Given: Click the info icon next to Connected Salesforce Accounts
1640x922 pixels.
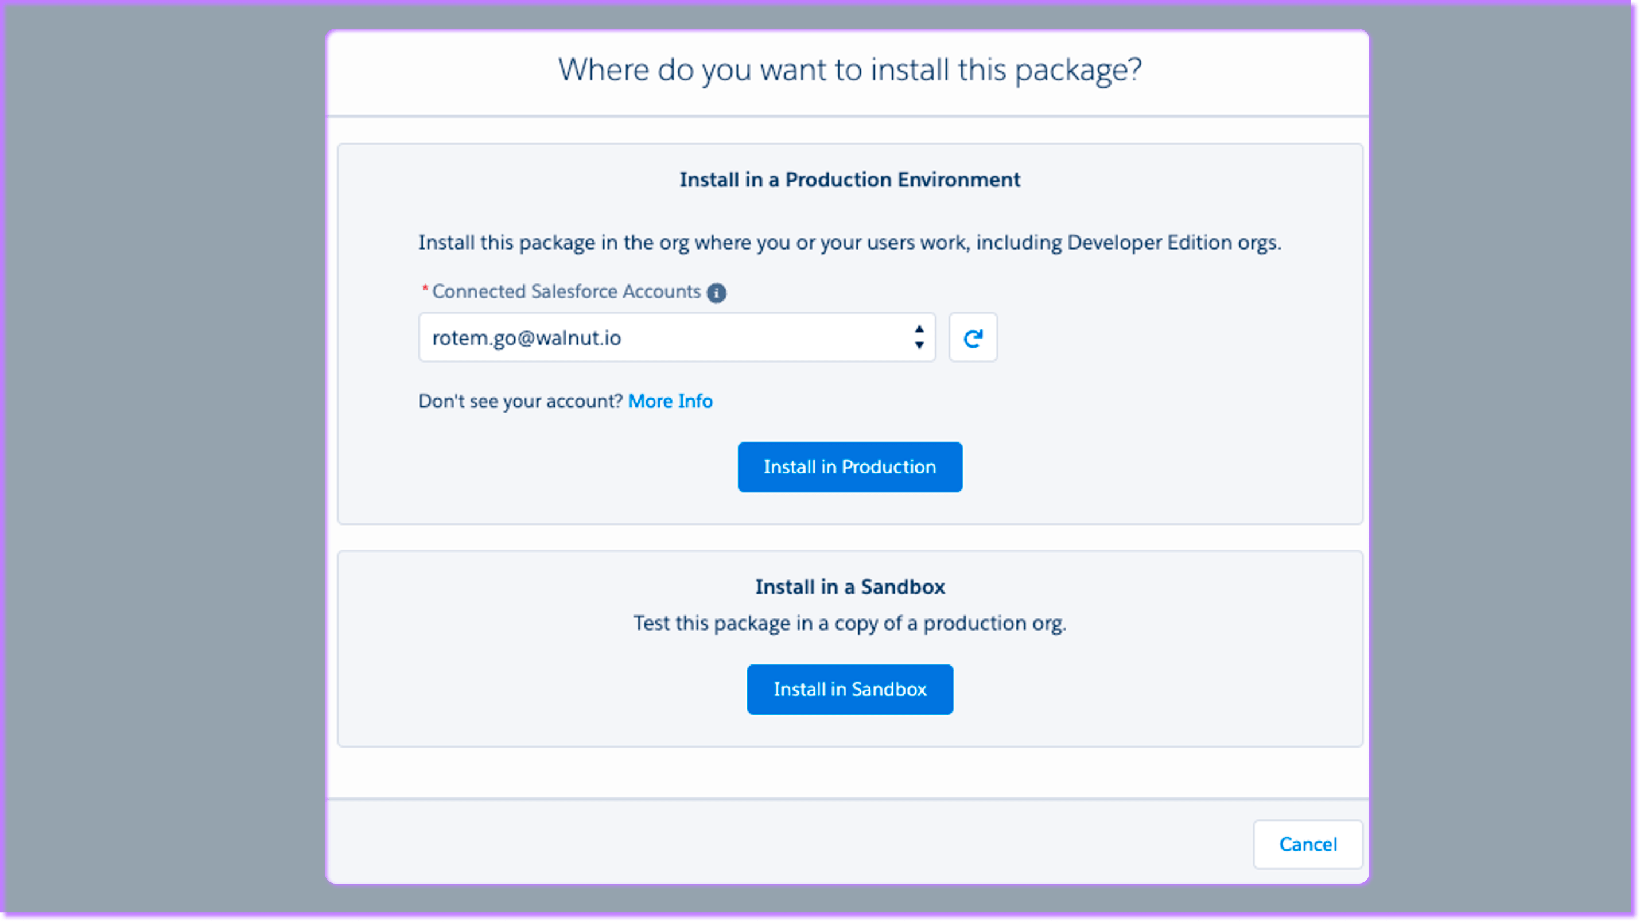Looking at the screenshot, I should point(717,293).
